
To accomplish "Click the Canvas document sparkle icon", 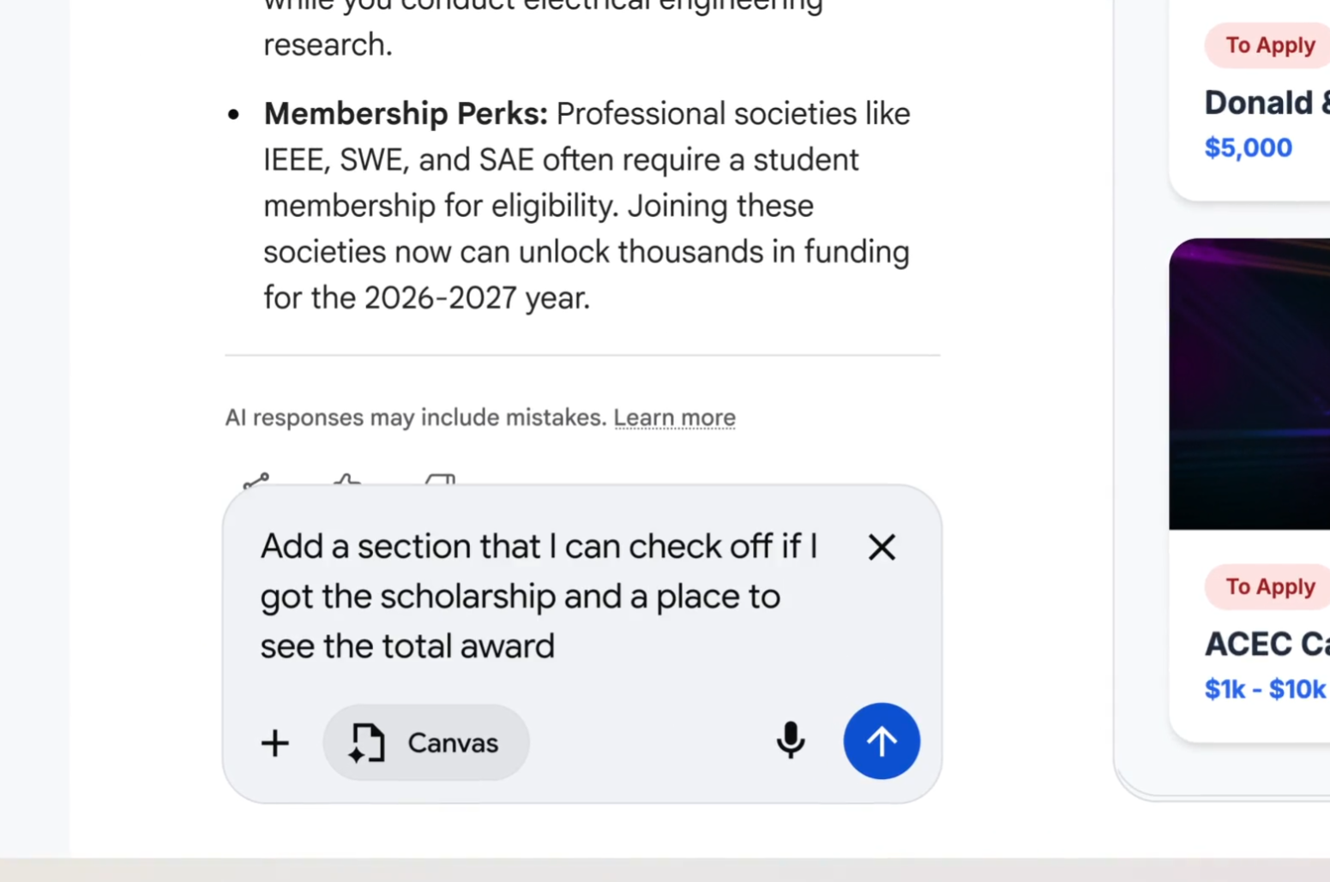I will pos(367,743).
